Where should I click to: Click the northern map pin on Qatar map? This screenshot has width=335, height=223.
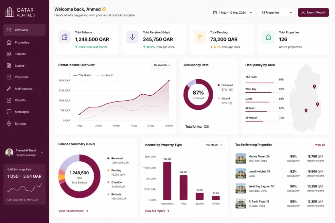(314, 87)
